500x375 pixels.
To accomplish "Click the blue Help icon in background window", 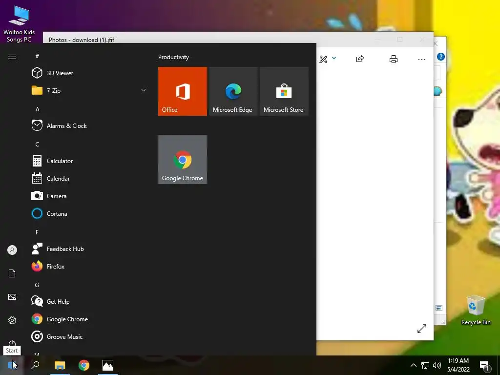I will 441,57.
